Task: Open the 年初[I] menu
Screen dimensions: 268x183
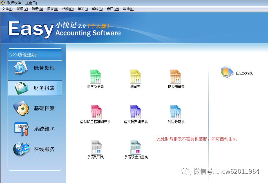Action: (82, 9)
